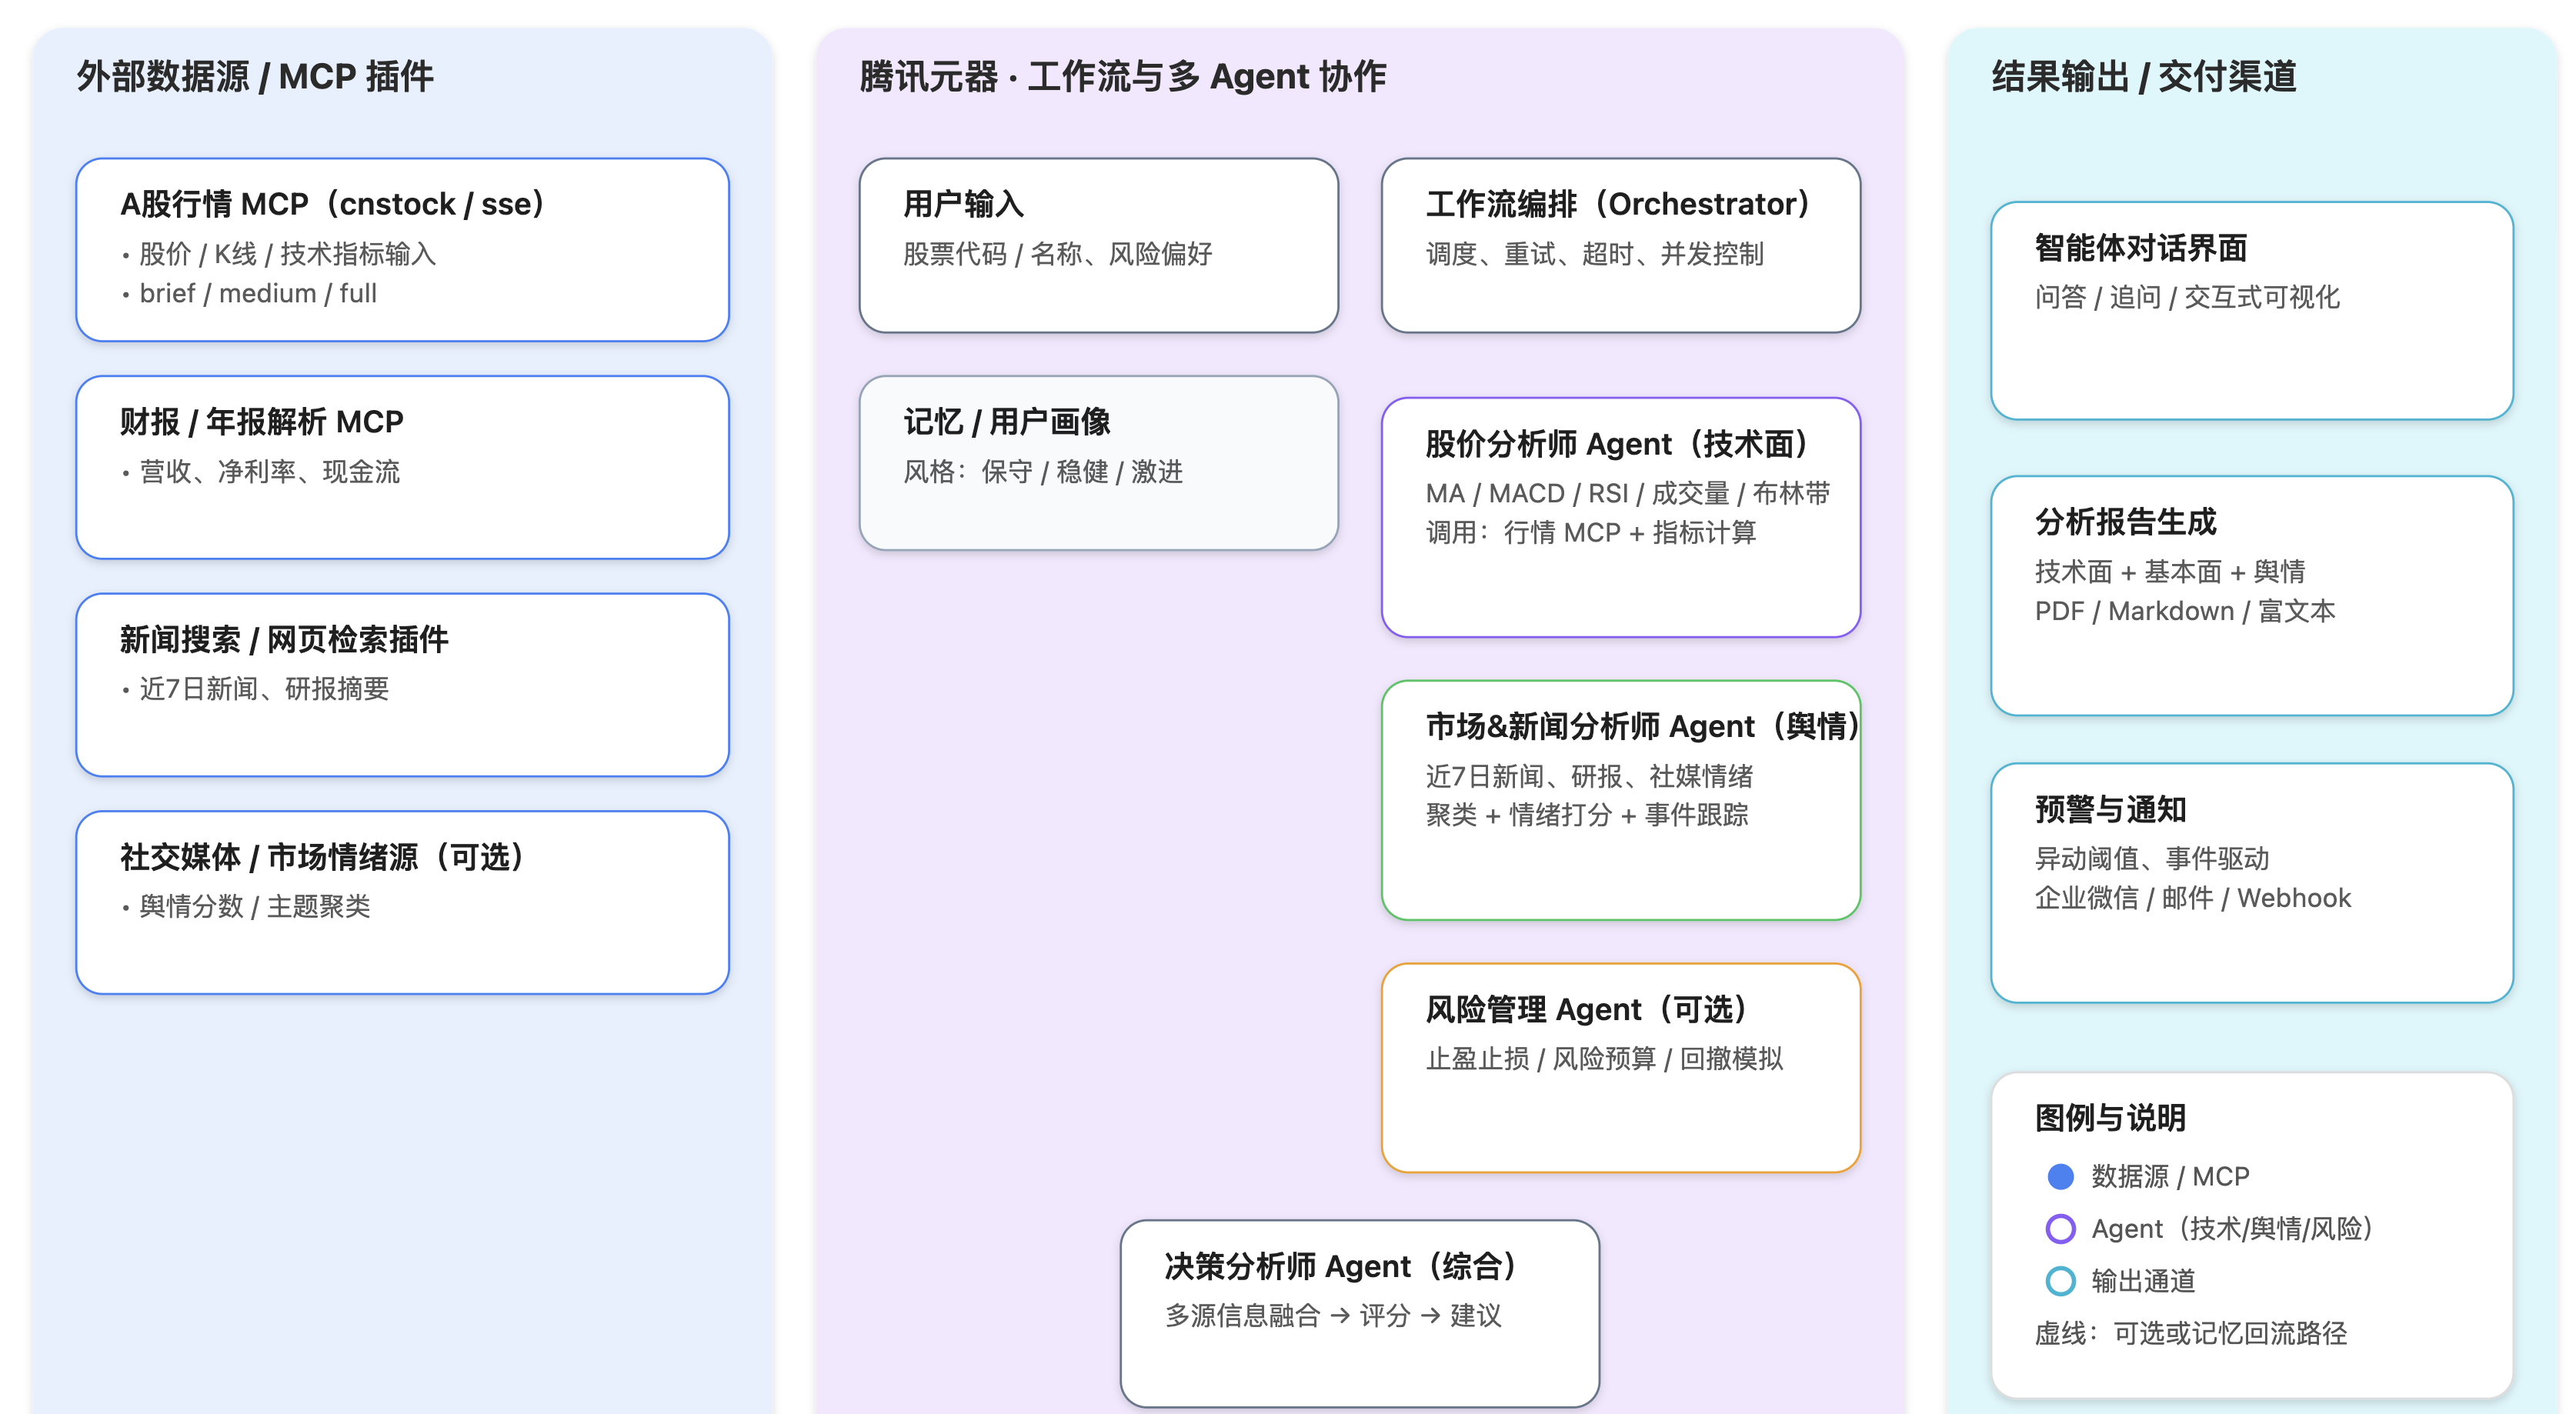
Task: Click 社交媒体 / 市场情绪源 card
Action: (402, 902)
